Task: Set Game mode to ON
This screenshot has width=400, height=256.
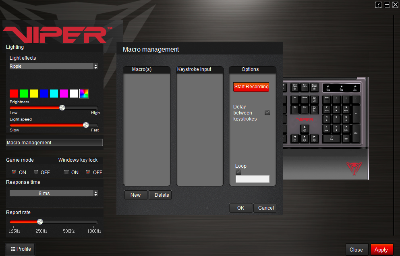Action: pyautogui.click(x=14, y=172)
